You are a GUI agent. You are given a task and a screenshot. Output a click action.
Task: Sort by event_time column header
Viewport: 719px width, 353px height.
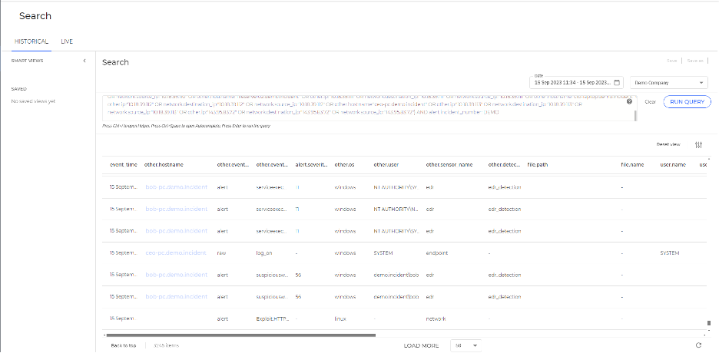123,164
